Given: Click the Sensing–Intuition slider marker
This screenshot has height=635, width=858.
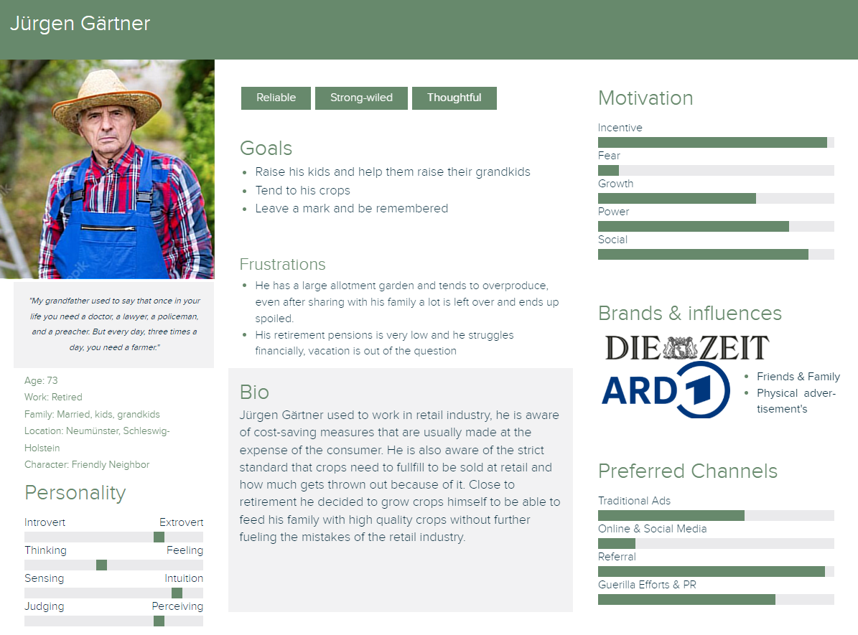Looking at the screenshot, I should (177, 593).
